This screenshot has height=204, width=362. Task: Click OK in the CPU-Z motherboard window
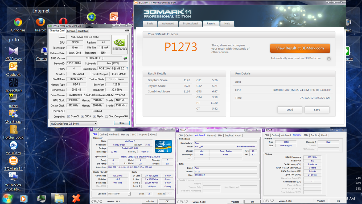point(253,202)
